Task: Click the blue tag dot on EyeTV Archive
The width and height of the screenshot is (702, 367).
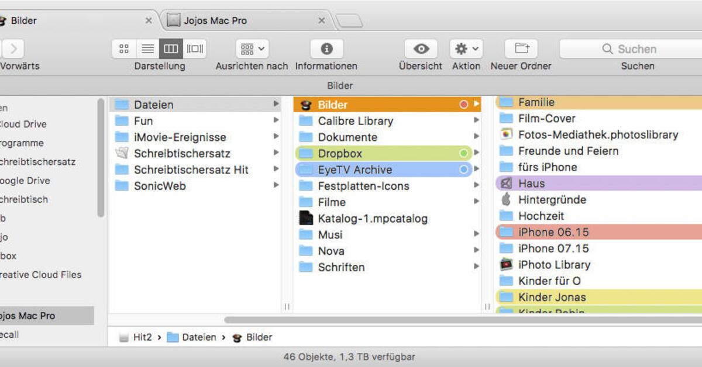Action: [x=464, y=170]
